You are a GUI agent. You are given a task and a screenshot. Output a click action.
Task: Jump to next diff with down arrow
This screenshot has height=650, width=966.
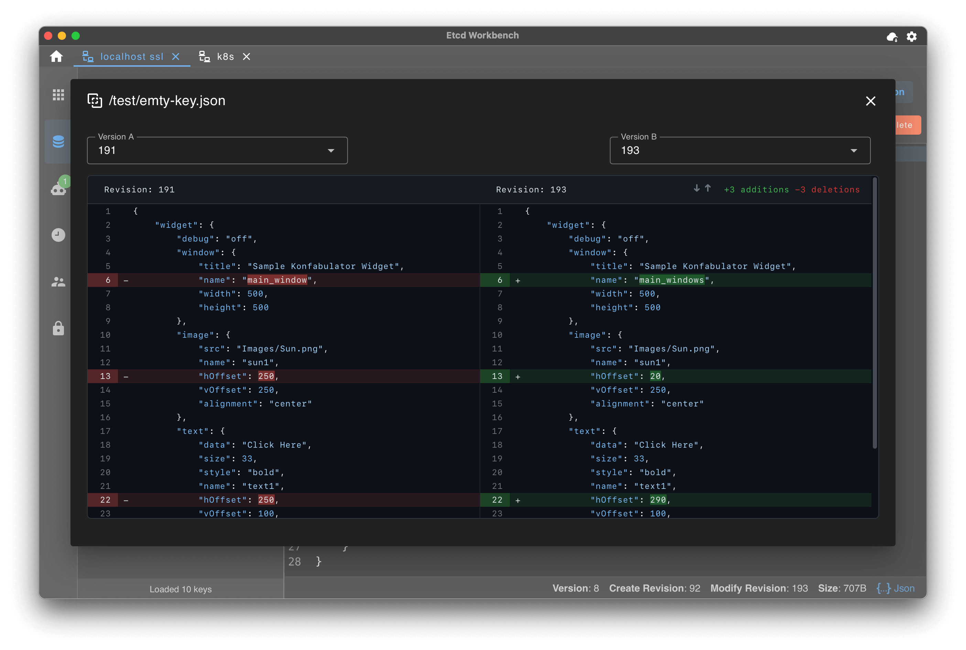pos(696,189)
